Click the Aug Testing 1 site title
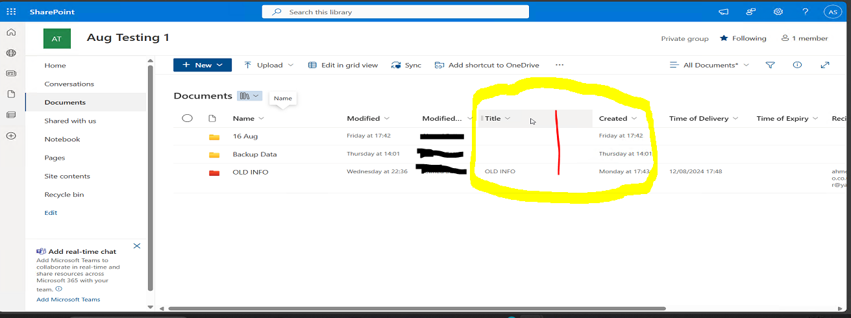 click(128, 38)
